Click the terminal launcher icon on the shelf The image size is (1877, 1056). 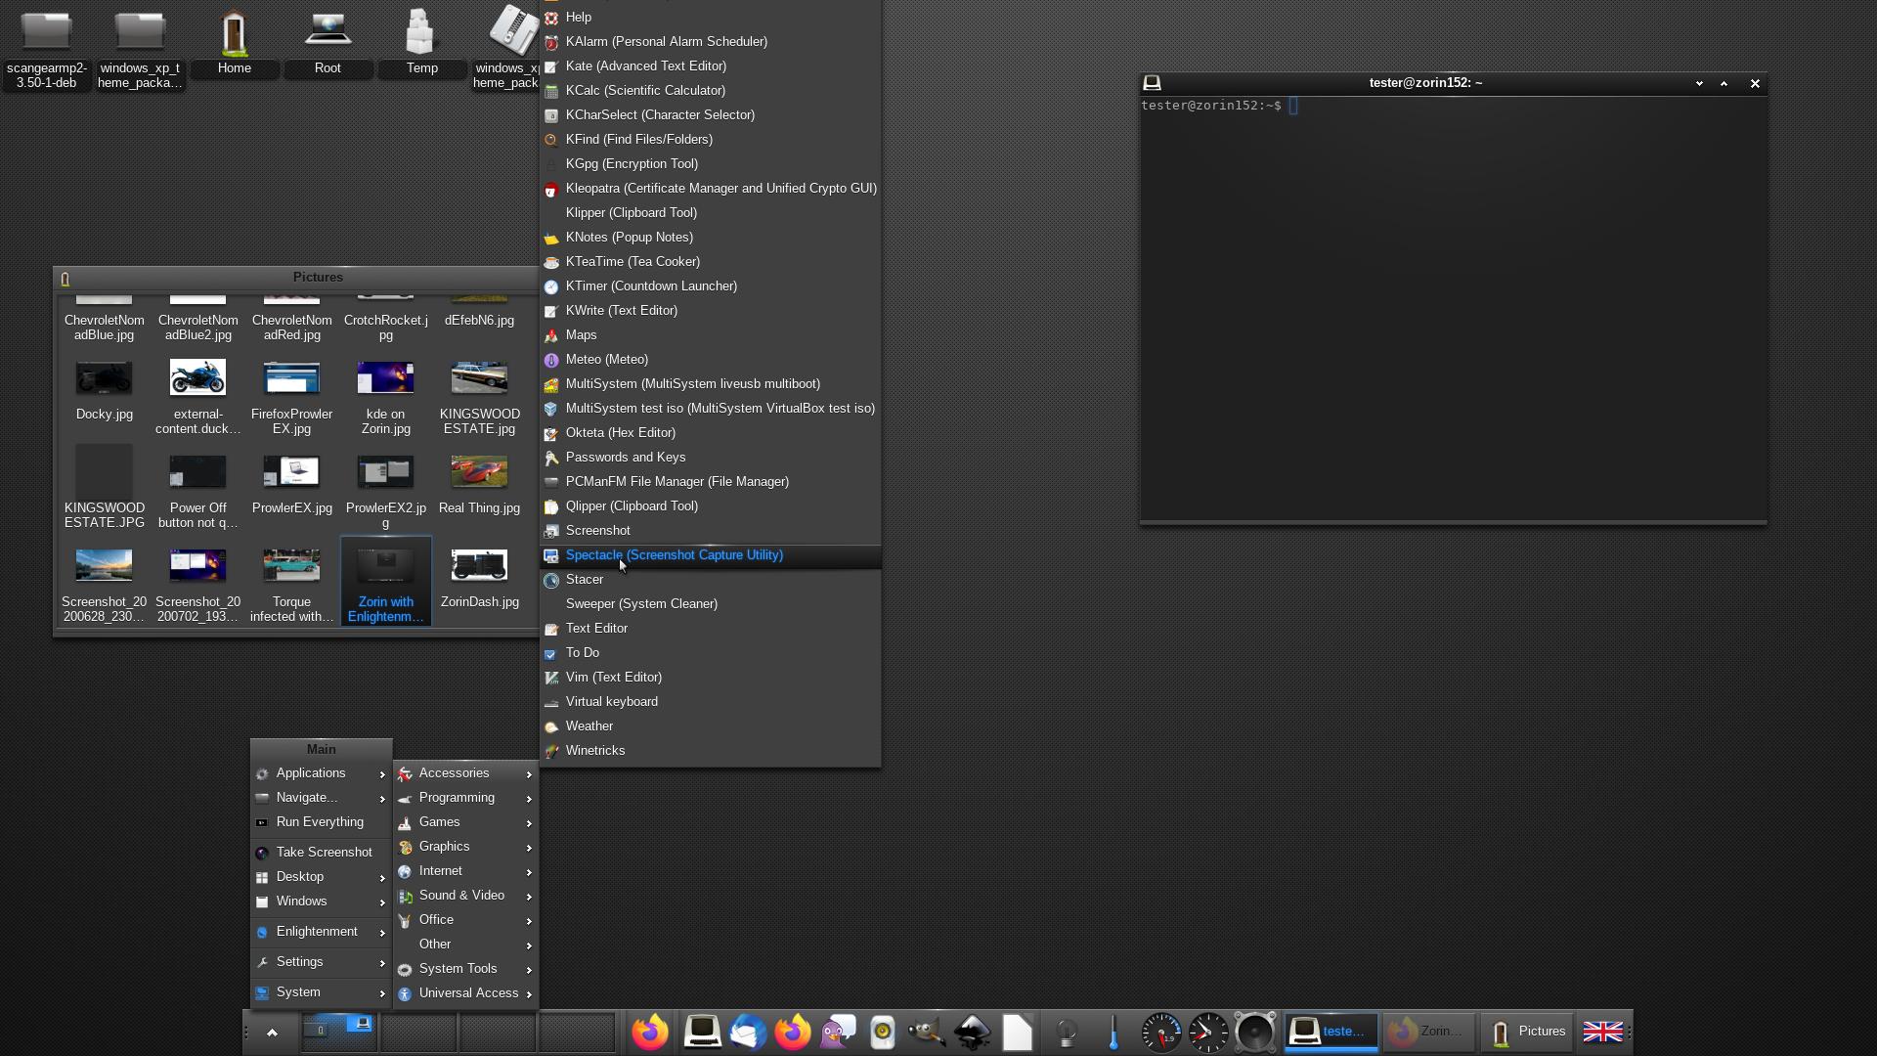(702, 1033)
